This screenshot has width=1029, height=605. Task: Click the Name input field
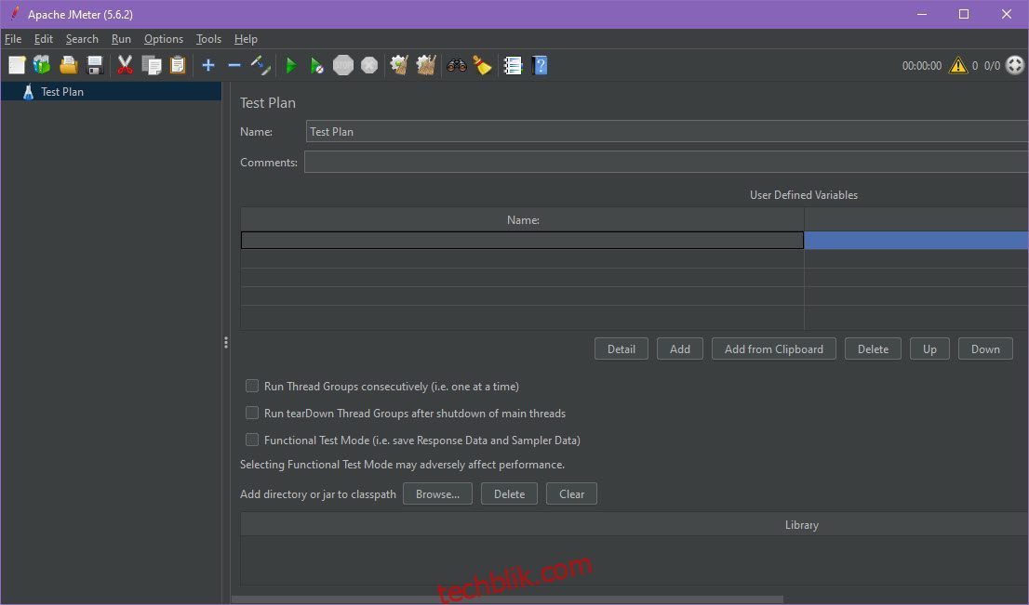tap(667, 132)
